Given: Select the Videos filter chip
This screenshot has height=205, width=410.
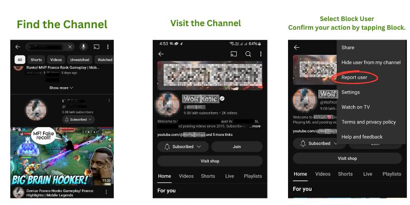Looking at the screenshot, I should click(56, 59).
